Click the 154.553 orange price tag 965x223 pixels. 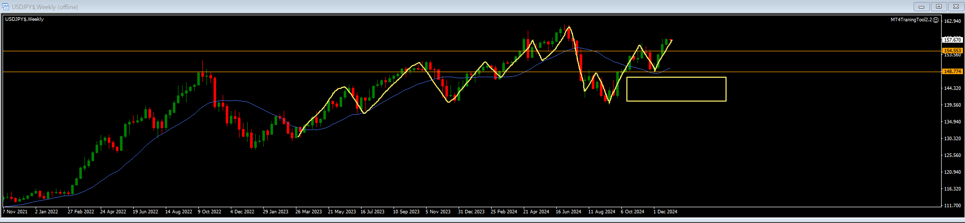point(952,51)
